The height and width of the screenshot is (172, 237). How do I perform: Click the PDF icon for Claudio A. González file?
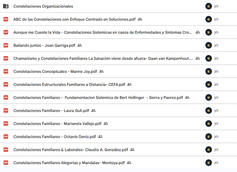coord(6,150)
